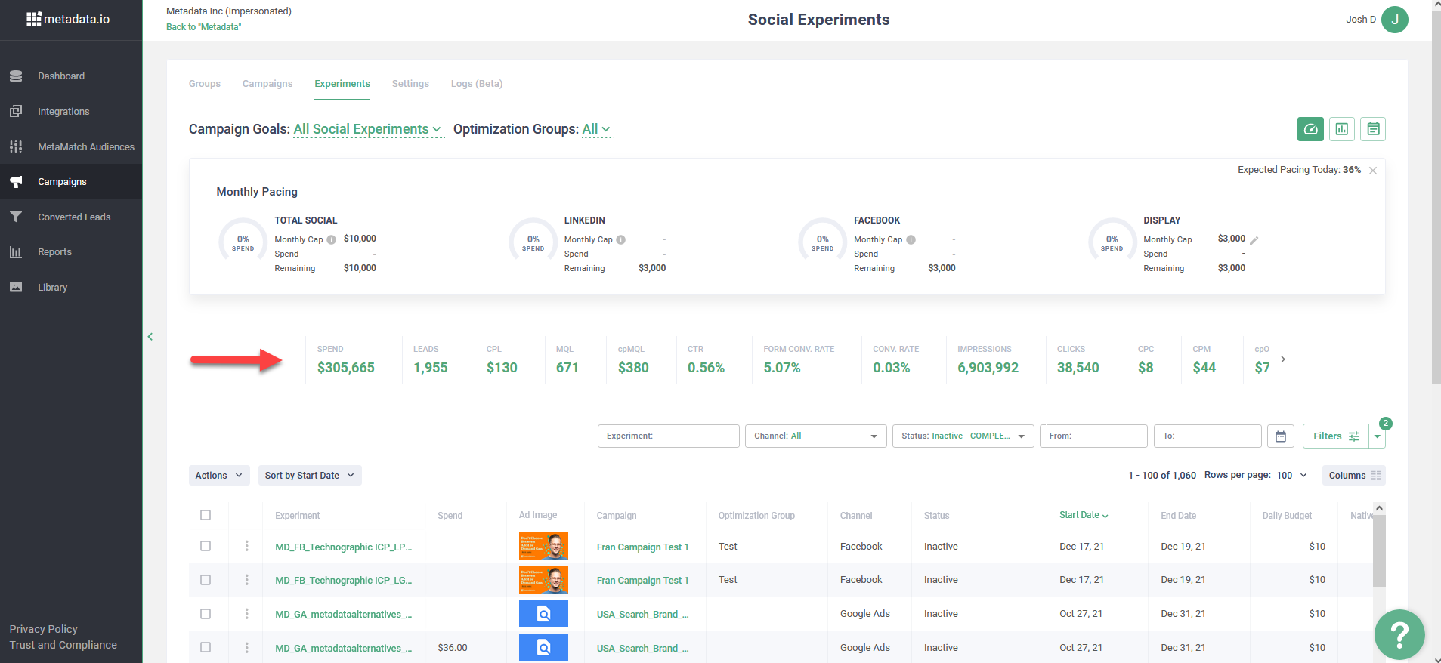The image size is (1441, 663).
Task: Type in the Experiment search field
Action: point(668,436)
